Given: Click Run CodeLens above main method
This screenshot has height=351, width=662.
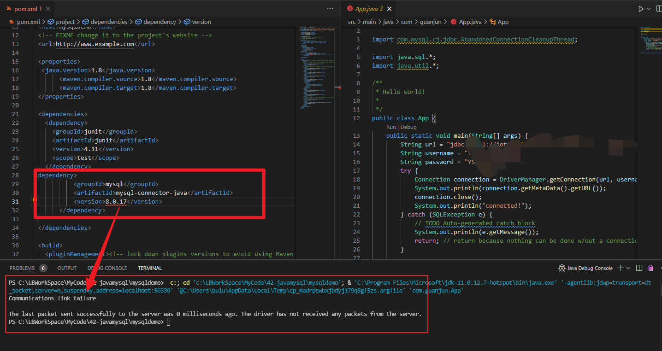Looking at the screenshot, I should tap(391, 127).
